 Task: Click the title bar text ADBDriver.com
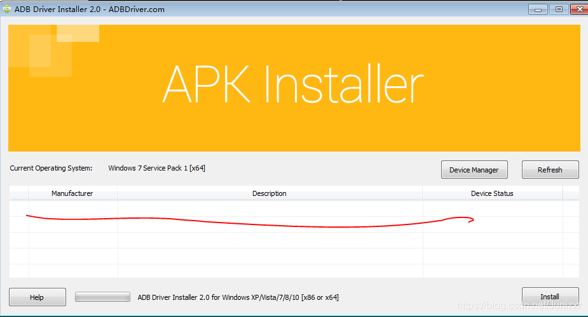point(134,10)
